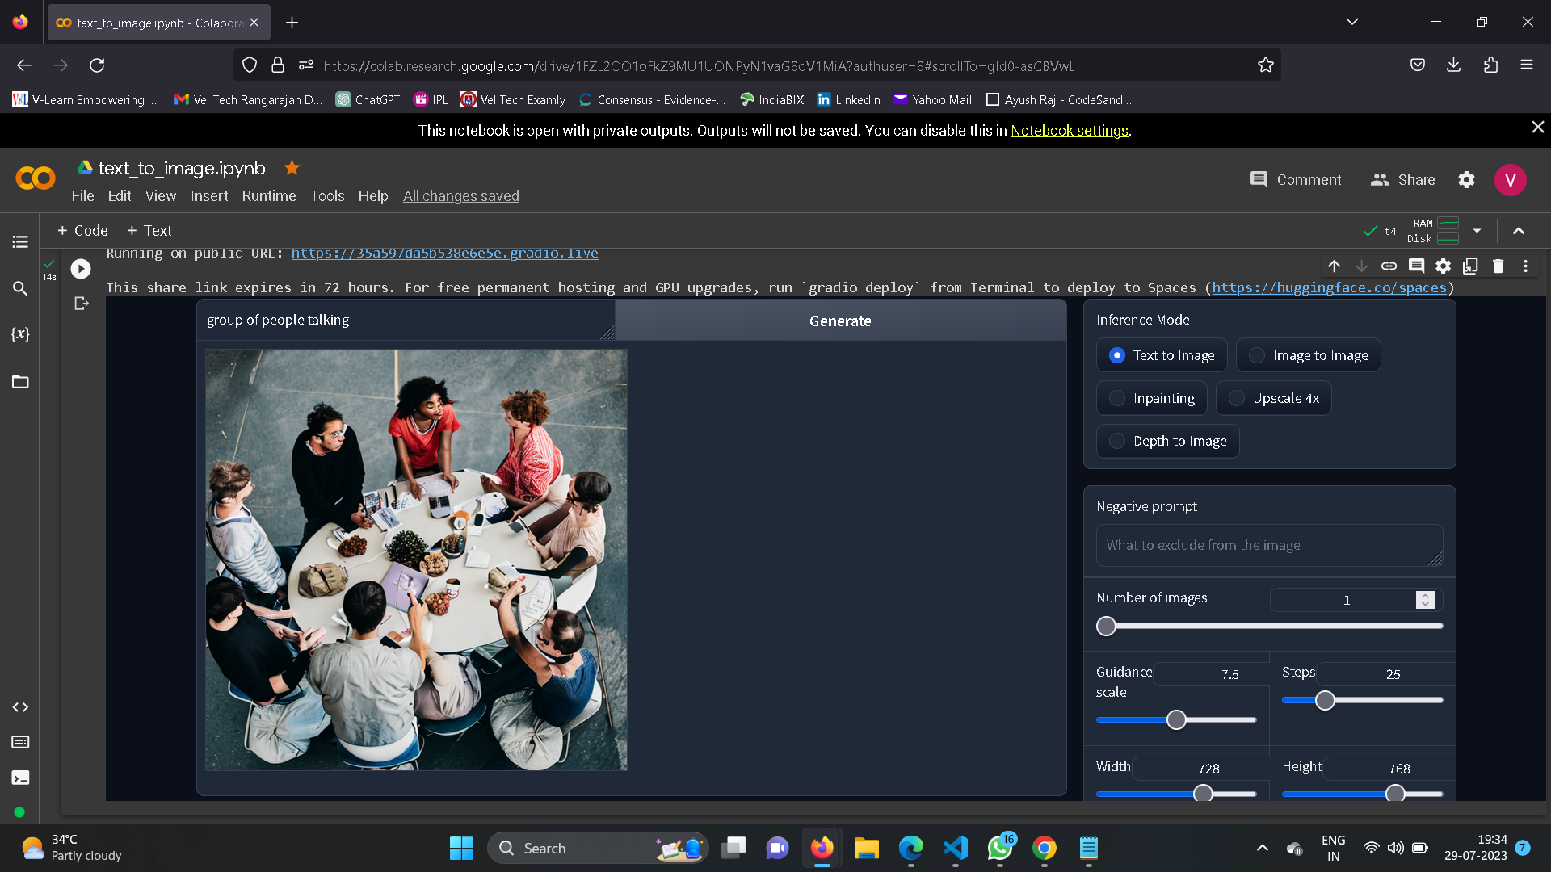
Task: Open the Files folder panel icon
Action: click(x=20, y=381)
